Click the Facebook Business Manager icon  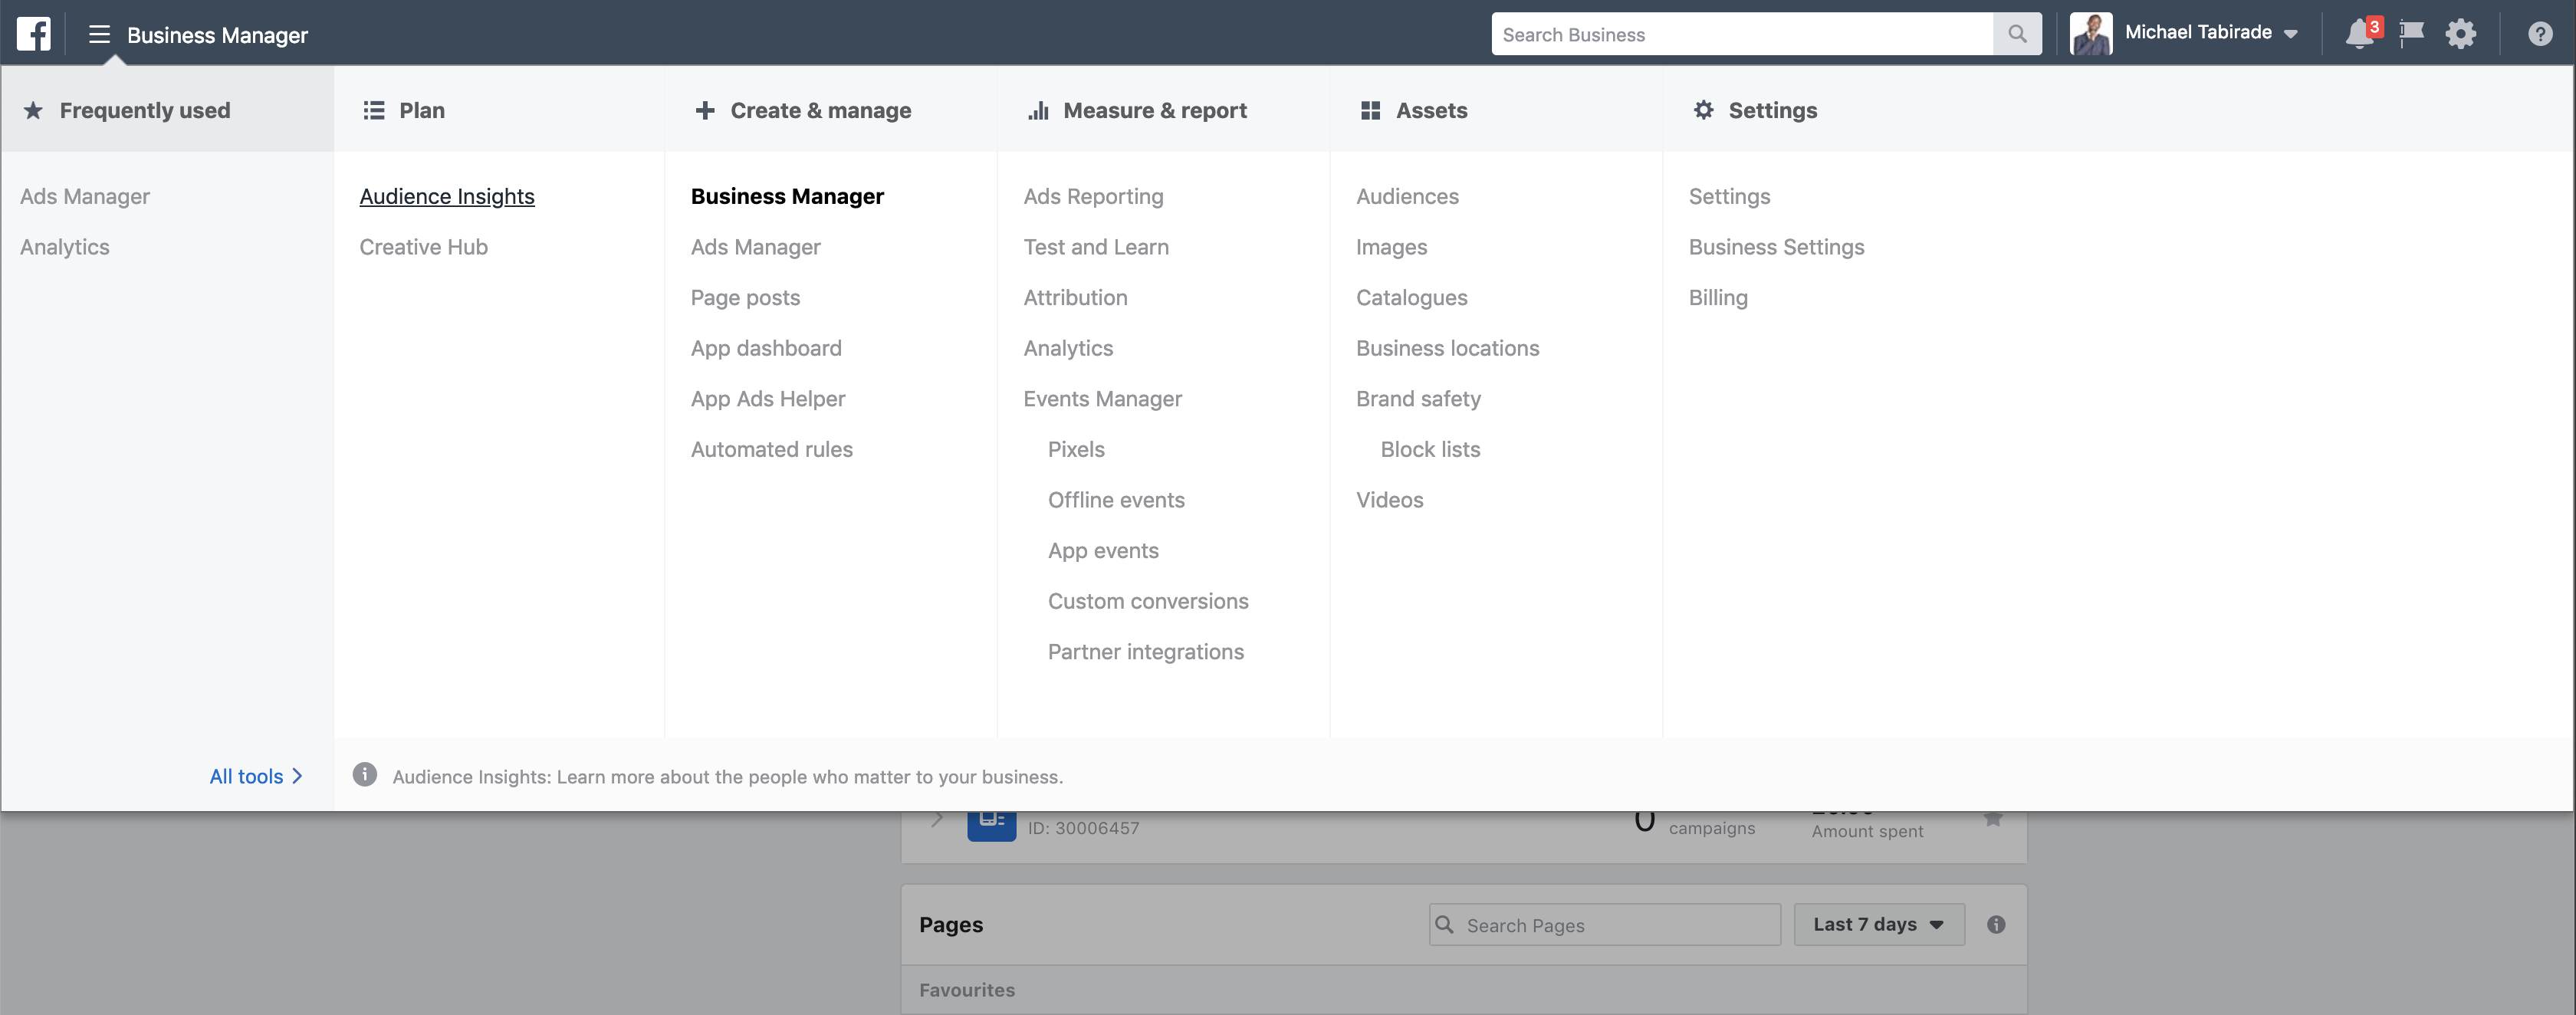click(33, 33)
